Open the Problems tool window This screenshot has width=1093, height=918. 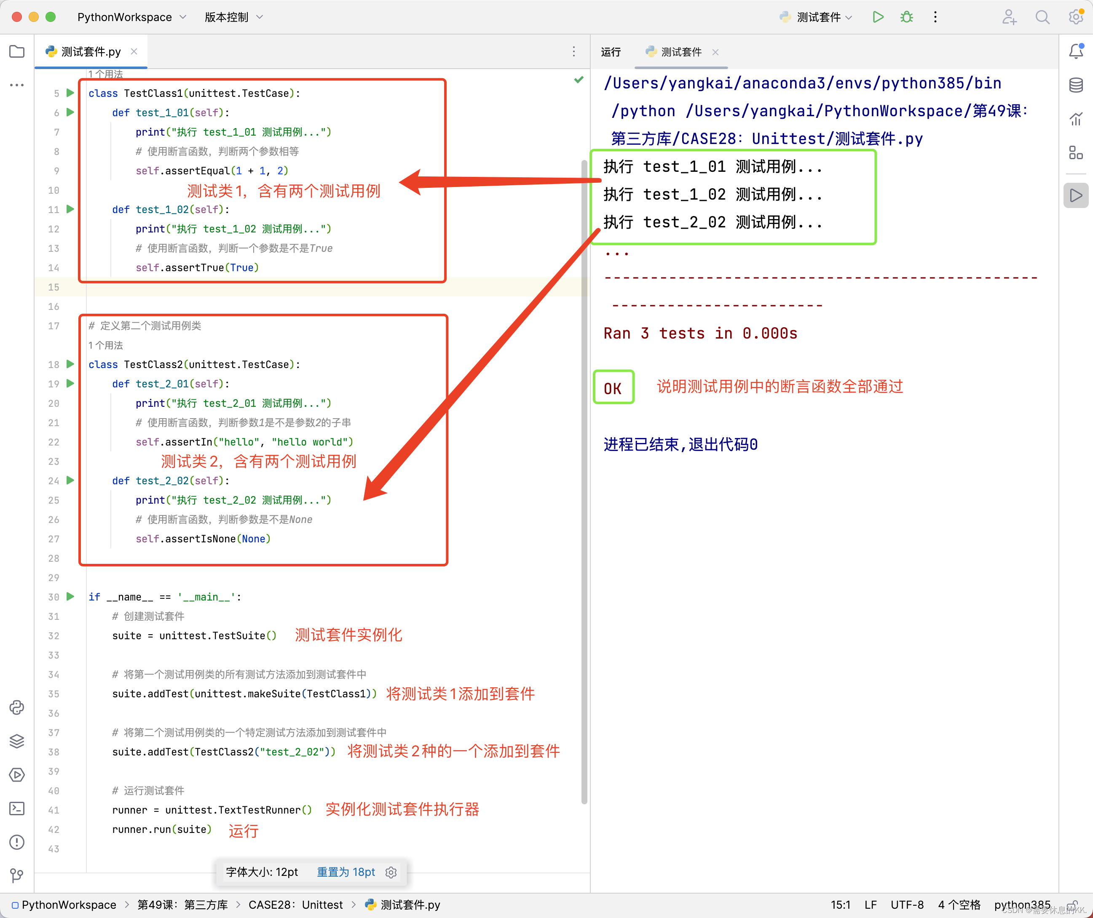[17, 842]
